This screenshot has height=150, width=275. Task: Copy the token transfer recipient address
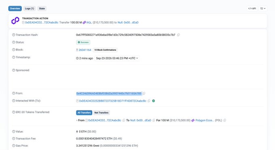pos(154,120)
